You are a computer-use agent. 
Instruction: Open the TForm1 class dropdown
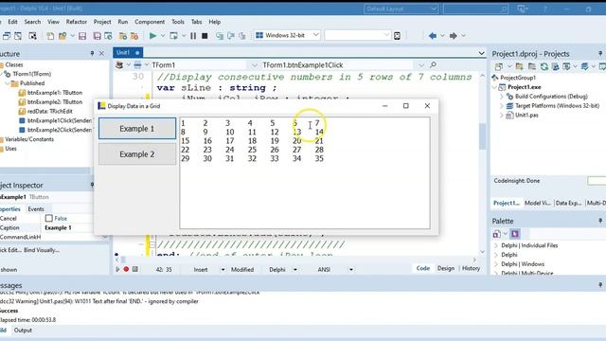click(254, 65)
